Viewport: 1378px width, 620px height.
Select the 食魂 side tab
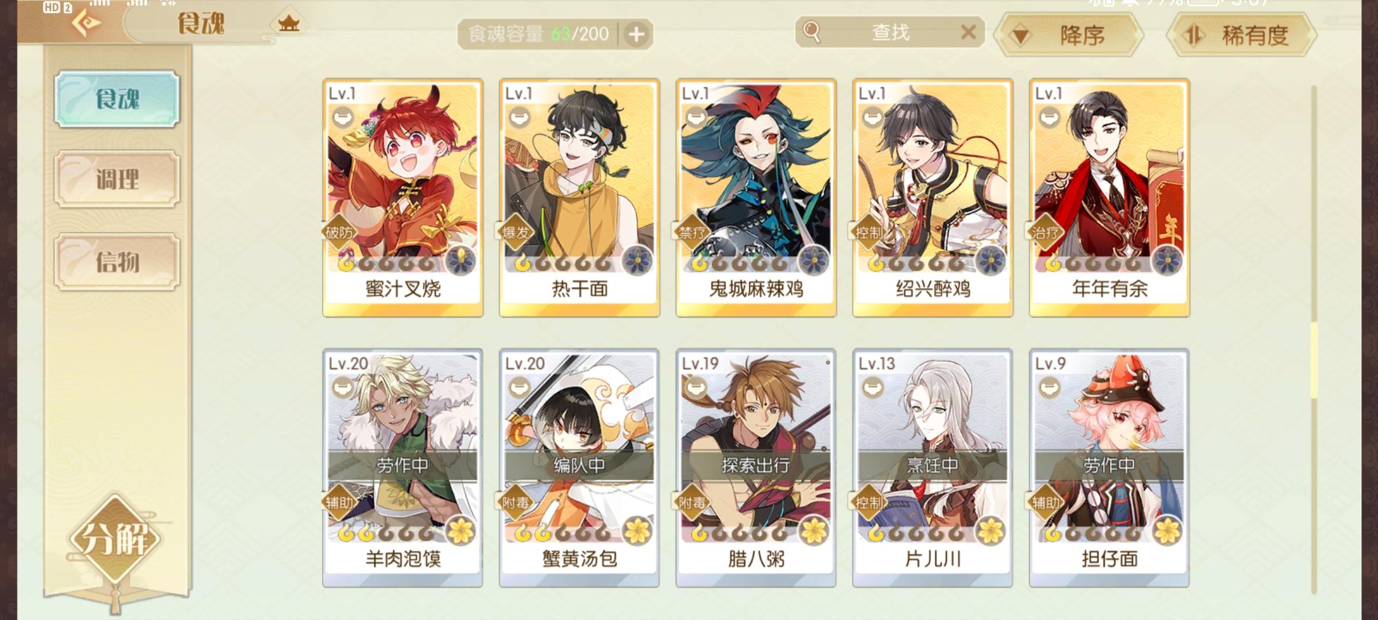[117, 99]
